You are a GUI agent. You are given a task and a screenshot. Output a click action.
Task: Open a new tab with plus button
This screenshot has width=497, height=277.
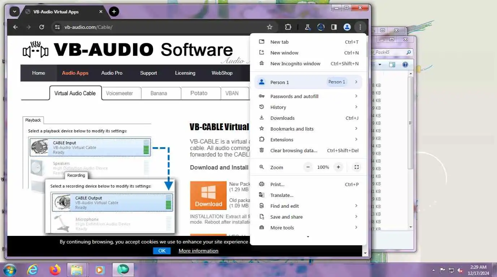click(114, 12)
